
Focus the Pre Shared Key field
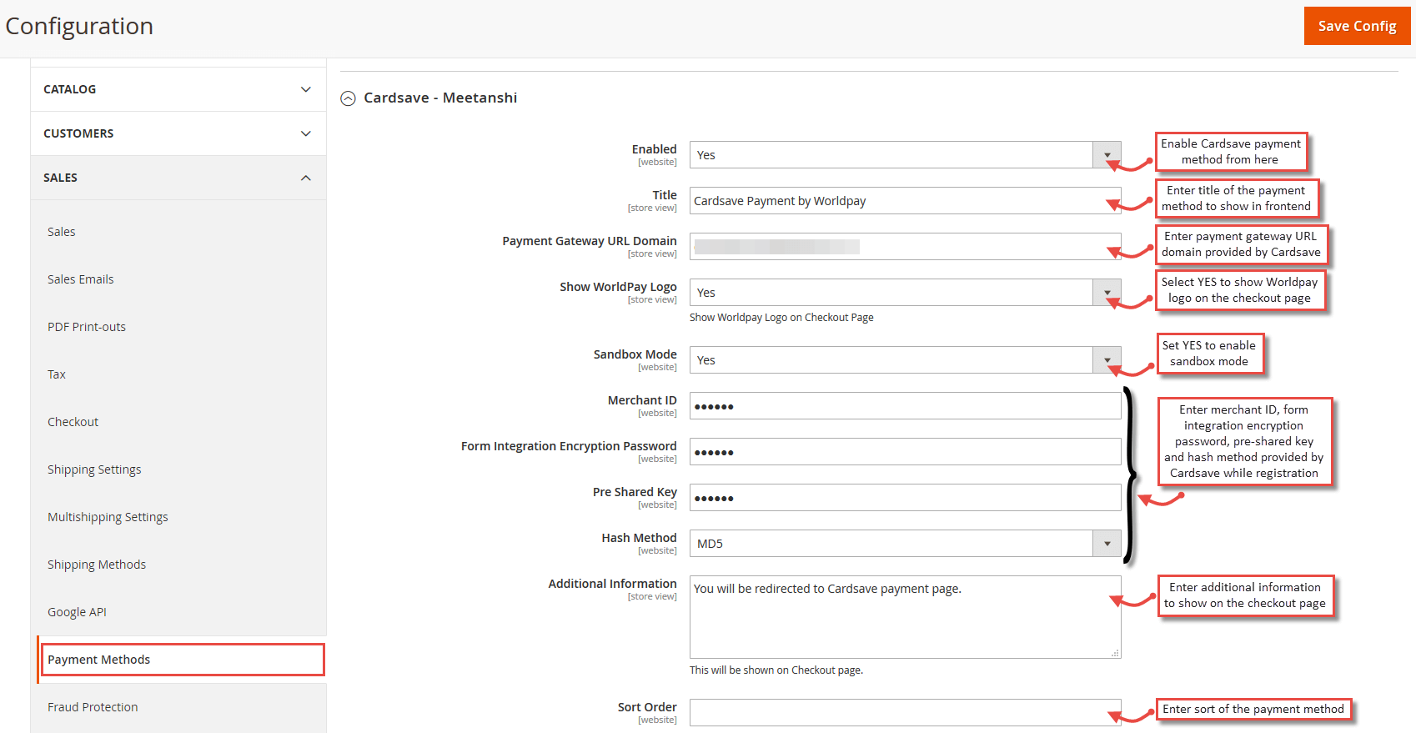(905, 498)
